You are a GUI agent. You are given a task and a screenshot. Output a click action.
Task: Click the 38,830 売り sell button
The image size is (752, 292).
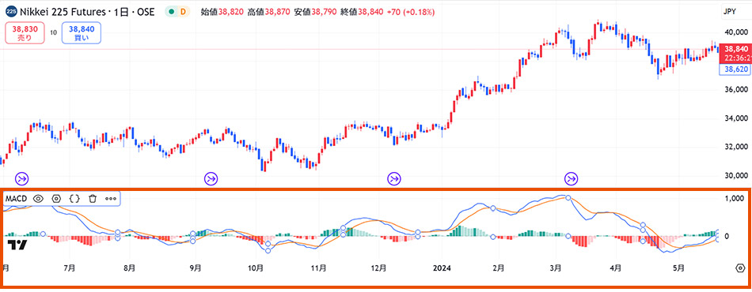[x=25, y=32]
